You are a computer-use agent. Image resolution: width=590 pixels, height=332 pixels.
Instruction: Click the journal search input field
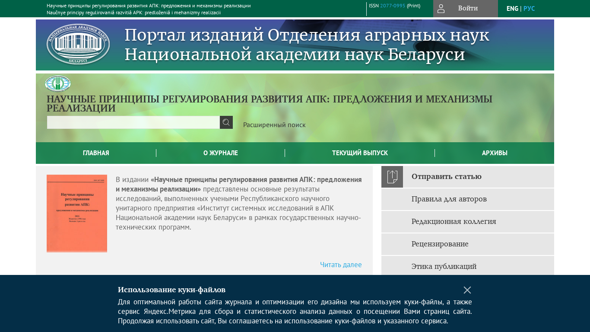point(133,122)
